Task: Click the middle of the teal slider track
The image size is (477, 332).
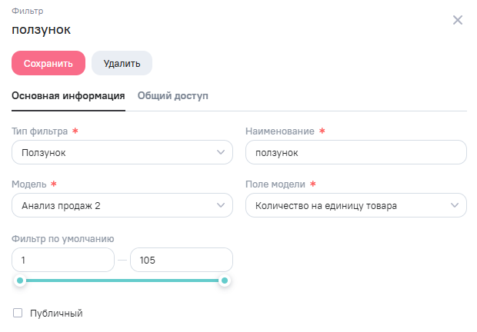Action: coord(123,281)
